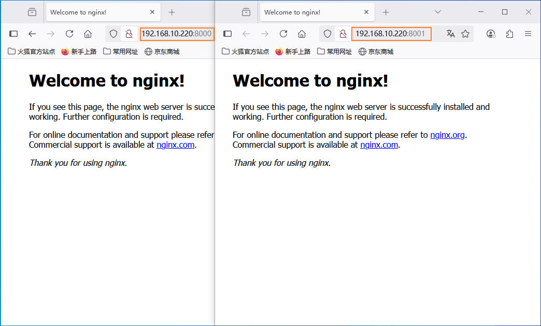Open a new tab in right window
The image size is (541, 326).
click(386, 12)
